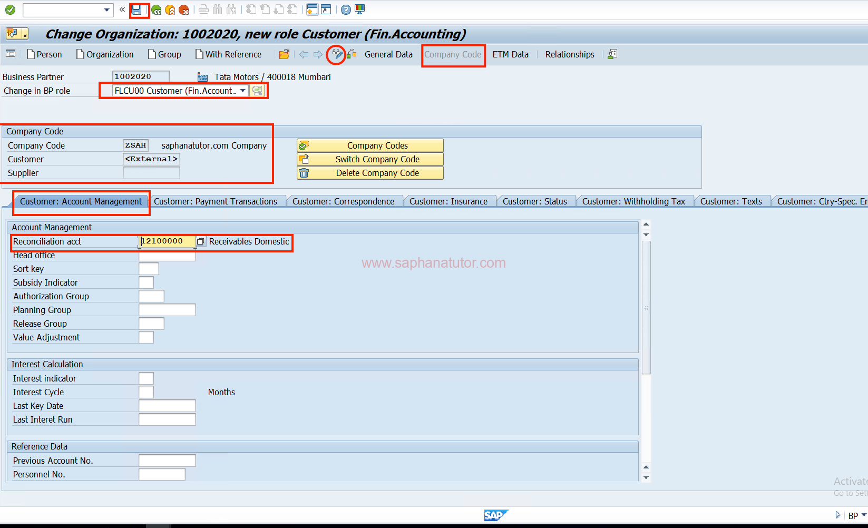Click the Find binoculars icon
868x528 pixels.
click(x=217, y=9)
